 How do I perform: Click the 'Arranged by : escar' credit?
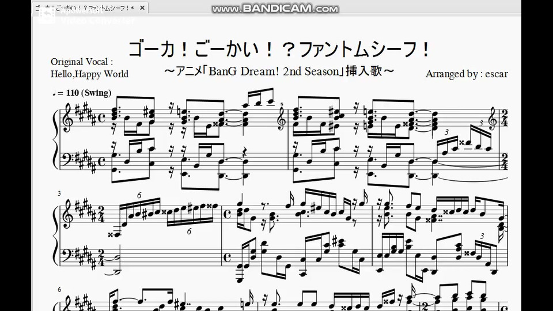(x=467, y=74)
